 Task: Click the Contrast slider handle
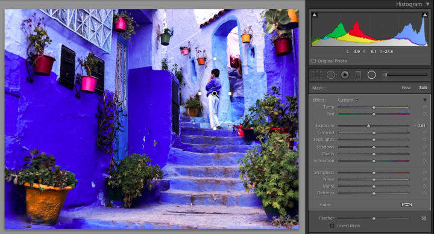374,133
